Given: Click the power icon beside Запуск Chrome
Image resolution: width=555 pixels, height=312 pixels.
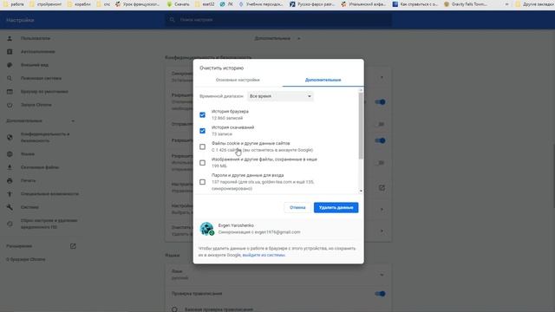Looking at the screenshot, I should (10, 105).
